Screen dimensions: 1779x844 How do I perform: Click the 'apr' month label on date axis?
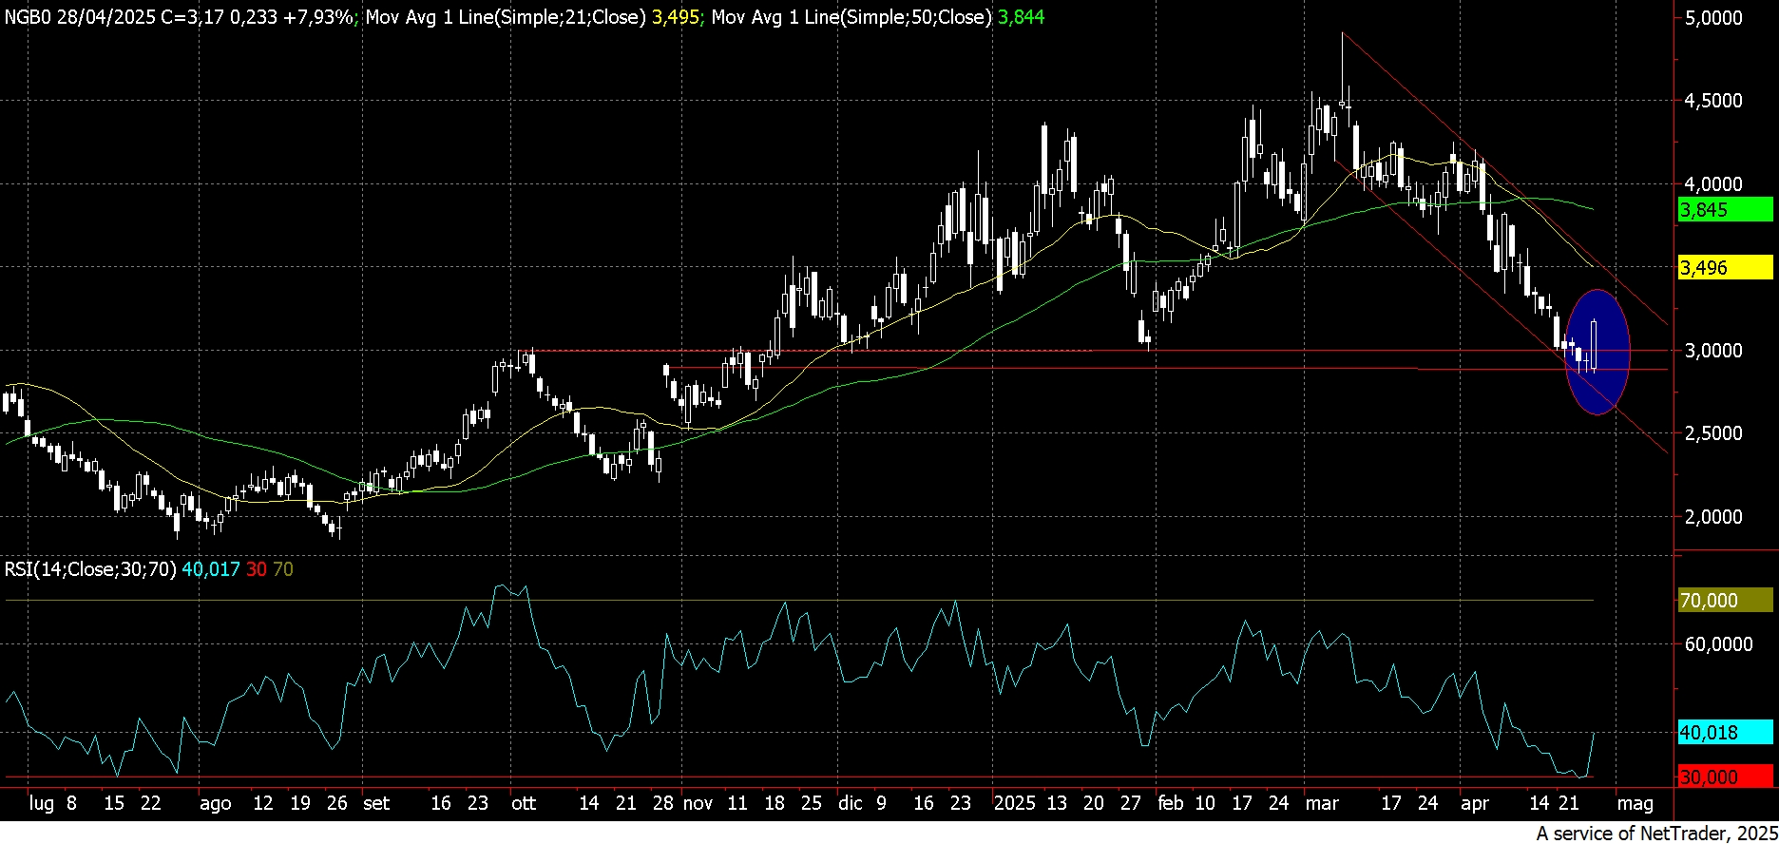[1474, 804]
